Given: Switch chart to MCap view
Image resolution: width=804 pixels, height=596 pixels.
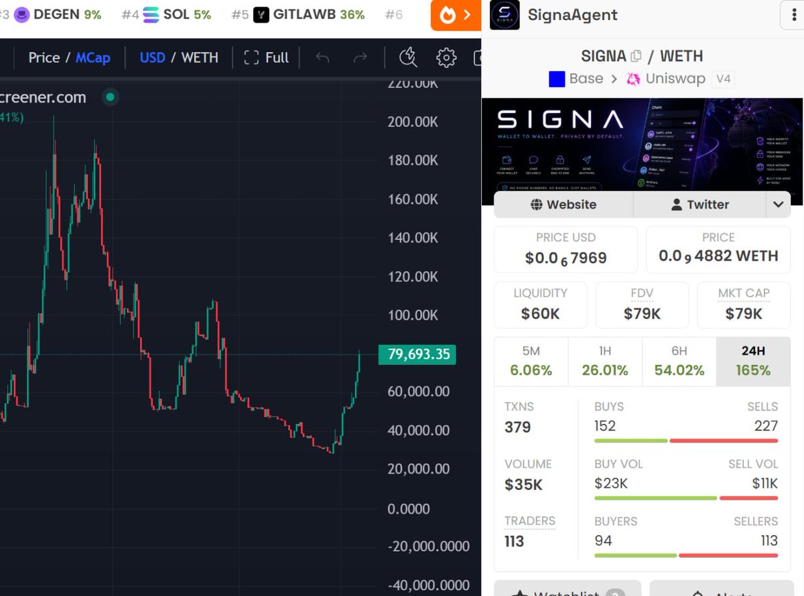Looking at the screenshot, I should point(93,58).
